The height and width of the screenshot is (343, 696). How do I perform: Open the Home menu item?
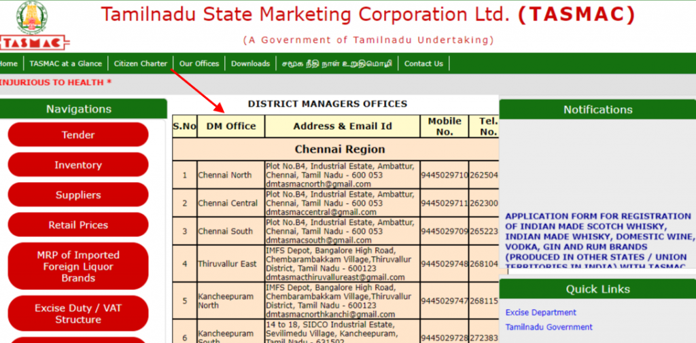8,63
